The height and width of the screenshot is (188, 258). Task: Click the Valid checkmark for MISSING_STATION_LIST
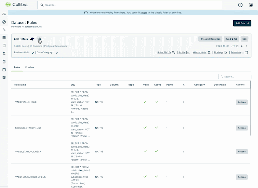tap(145, 128)
